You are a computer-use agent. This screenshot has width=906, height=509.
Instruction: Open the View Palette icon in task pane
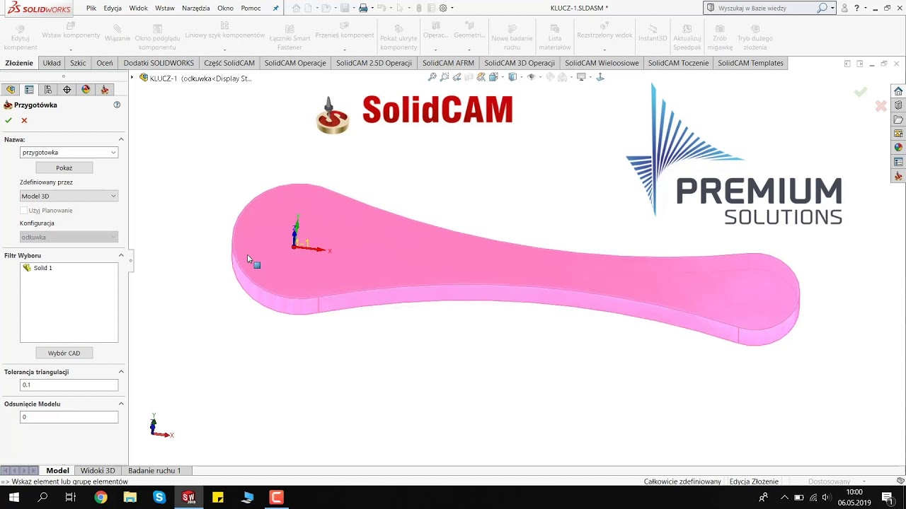[898, 134]
